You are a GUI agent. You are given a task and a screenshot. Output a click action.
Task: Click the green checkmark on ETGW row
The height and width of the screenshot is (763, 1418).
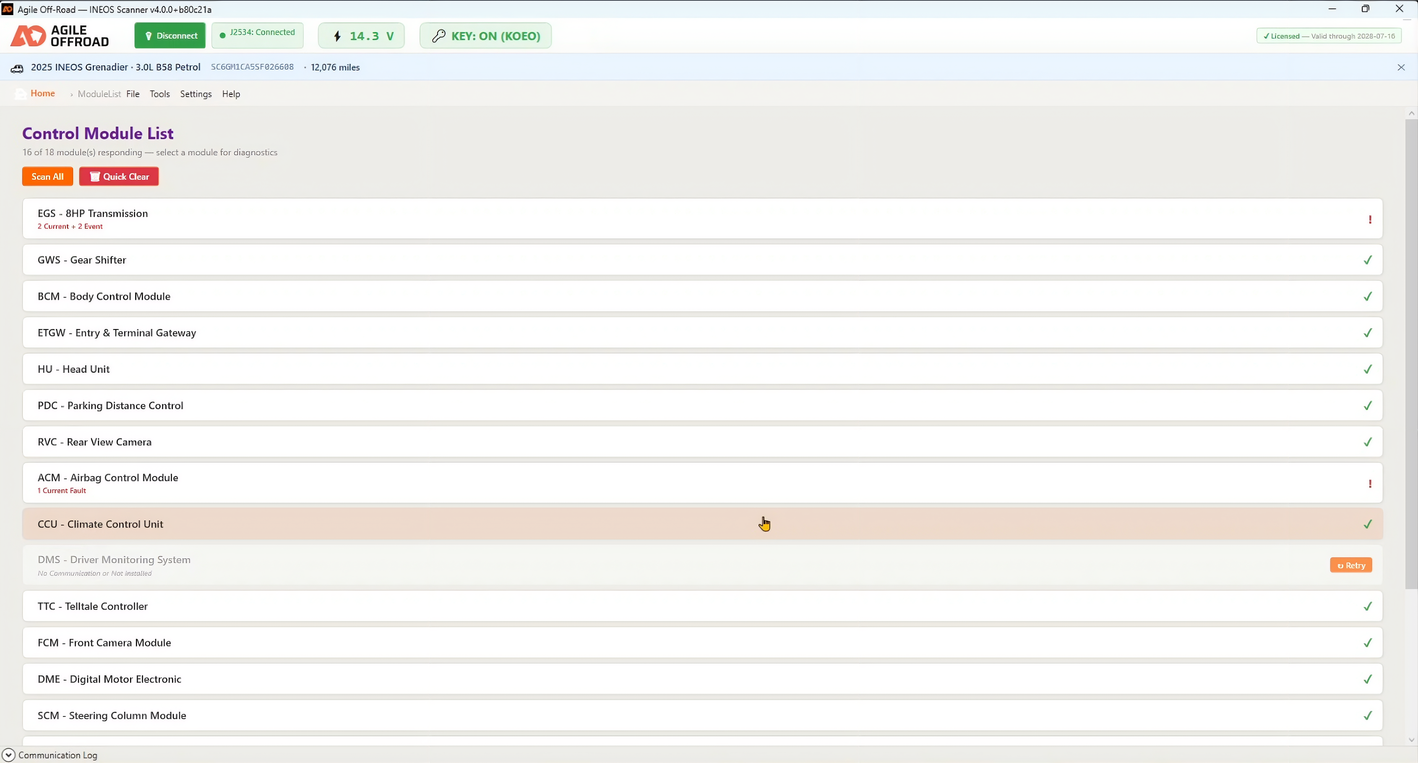[x=1368, y=332]
